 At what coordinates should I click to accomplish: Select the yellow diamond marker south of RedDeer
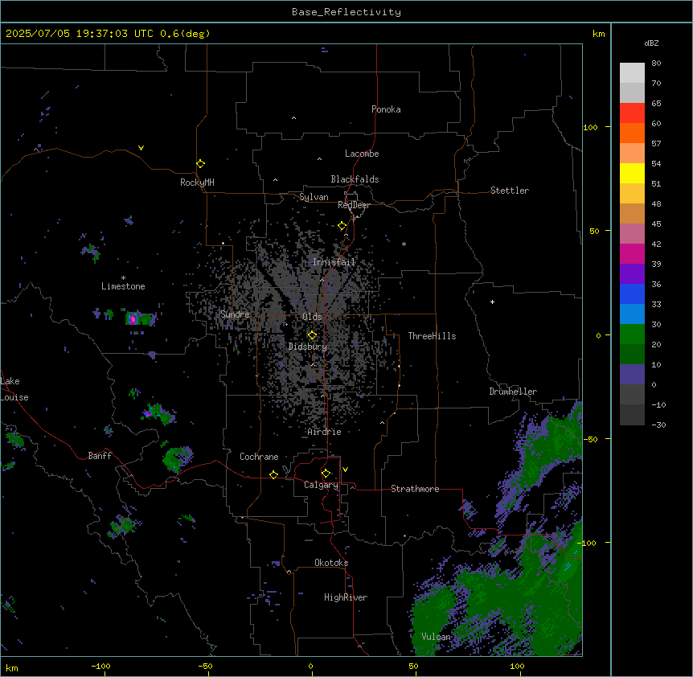pyautogui.click(x=342, y=226)
